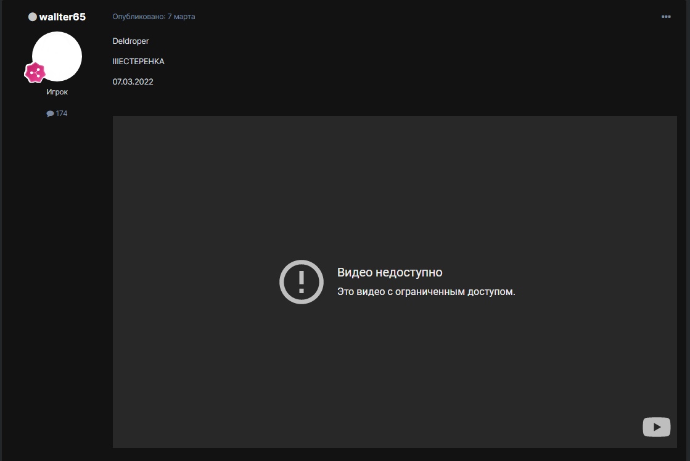Click the pink rank badge on the avatar
The width and height of the screenshot is (690, 461).
35,72
